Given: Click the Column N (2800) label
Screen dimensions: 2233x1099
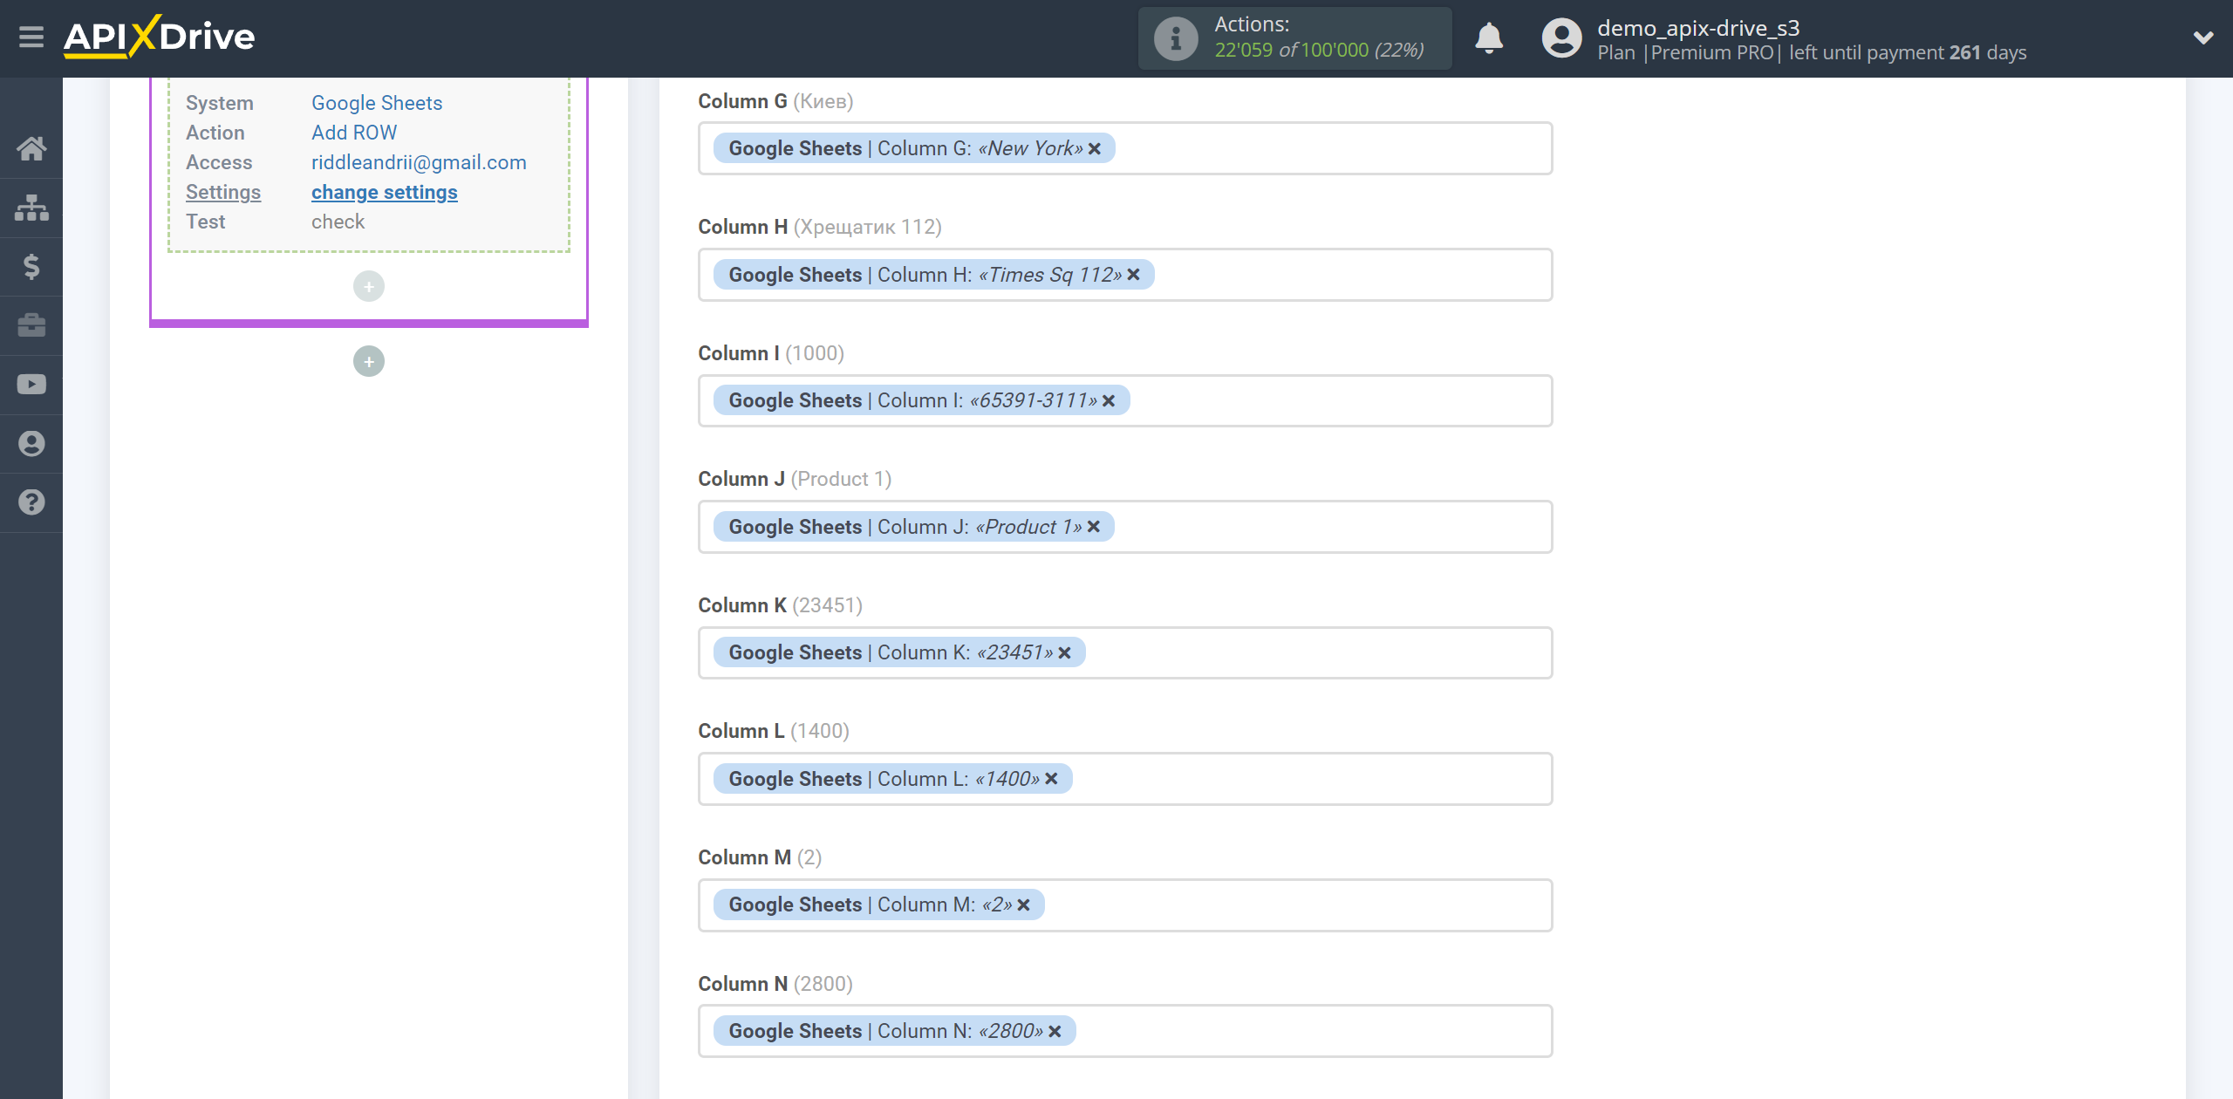Looking at the screenshot, I should tap(775, 984).
